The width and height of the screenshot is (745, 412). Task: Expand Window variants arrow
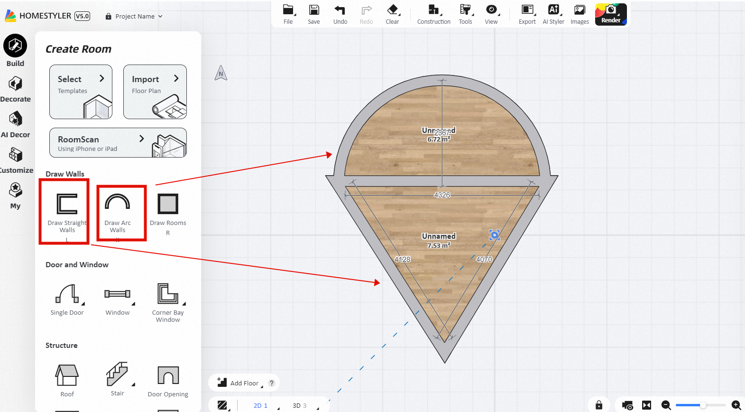(x=133, y=304)
